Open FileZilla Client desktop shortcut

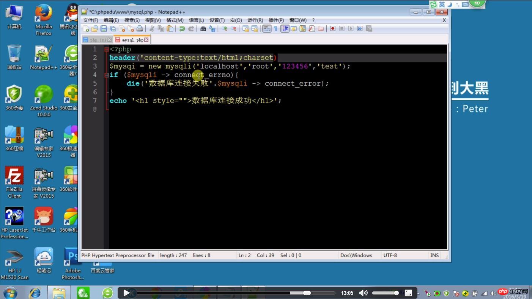[14, 182]
